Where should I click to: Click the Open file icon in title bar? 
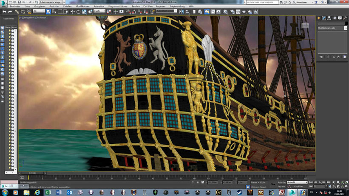[15, 2]
